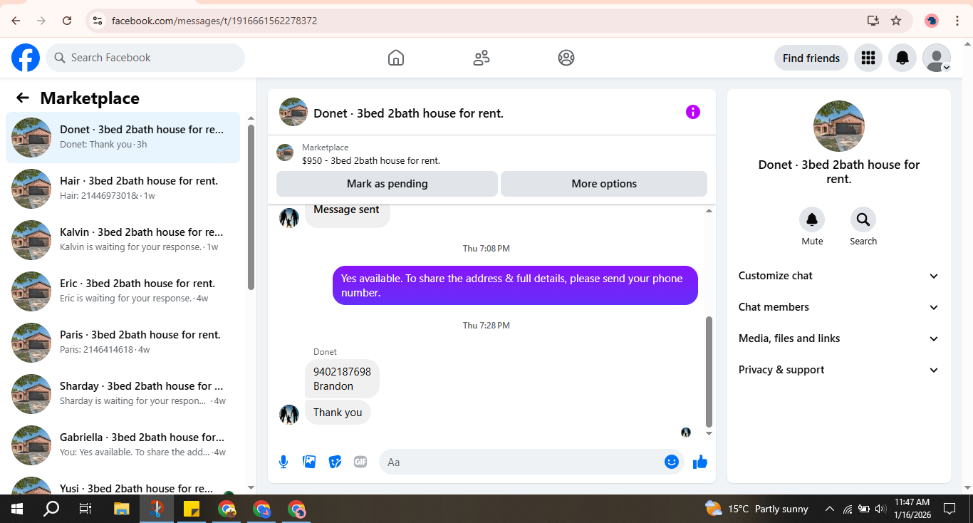
Task: Open the emoji picker
Action: coord(672,462)
